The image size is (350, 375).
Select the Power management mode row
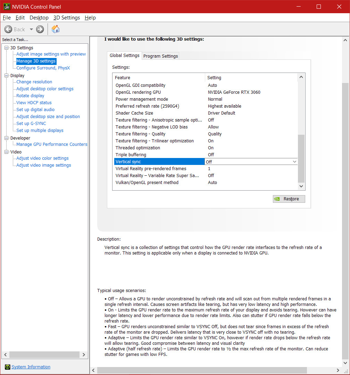(206, 99)
